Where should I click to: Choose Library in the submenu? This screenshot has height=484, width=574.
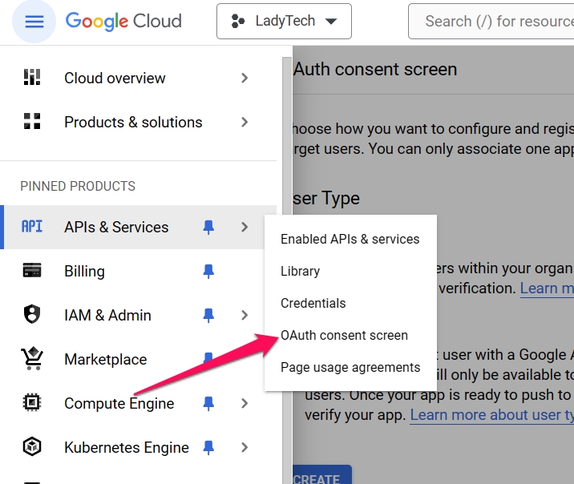[x=350, y=271]
